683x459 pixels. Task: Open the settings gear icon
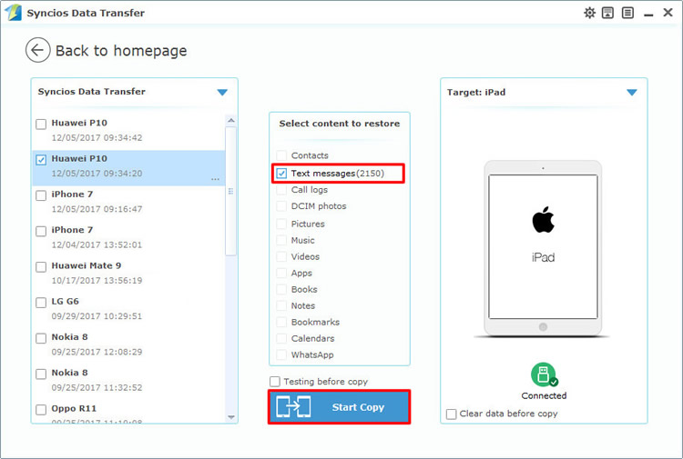pos(589,13)
